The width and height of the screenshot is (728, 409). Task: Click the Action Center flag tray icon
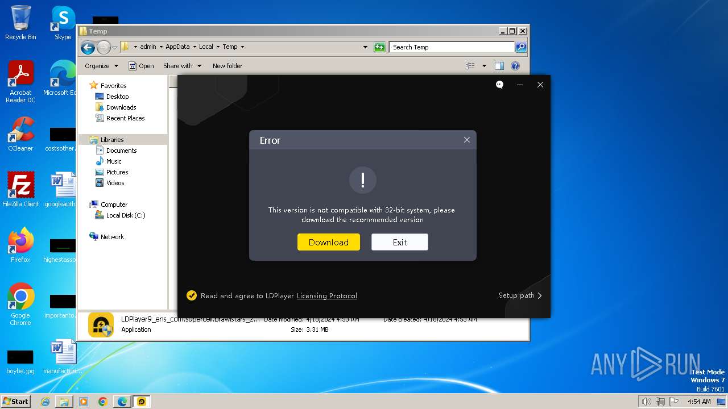674,402
